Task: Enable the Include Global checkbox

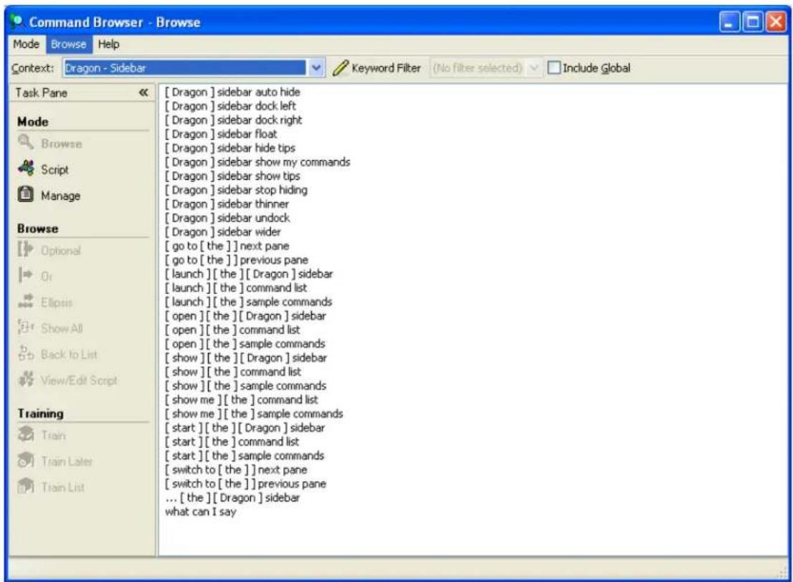Action: [554, 68]
